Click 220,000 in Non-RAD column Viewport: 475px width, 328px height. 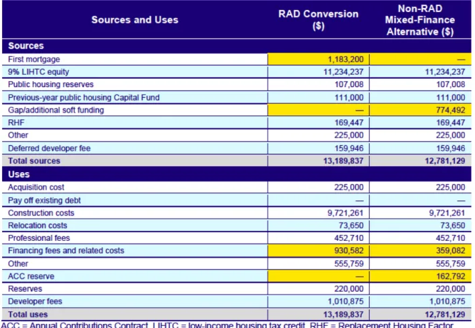(x=451, y=289)
